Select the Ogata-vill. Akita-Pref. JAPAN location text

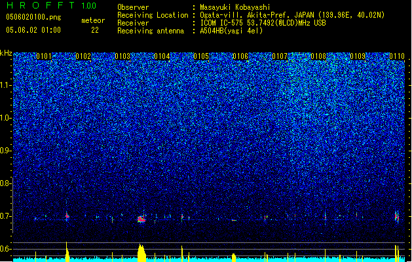coord(292,15)
